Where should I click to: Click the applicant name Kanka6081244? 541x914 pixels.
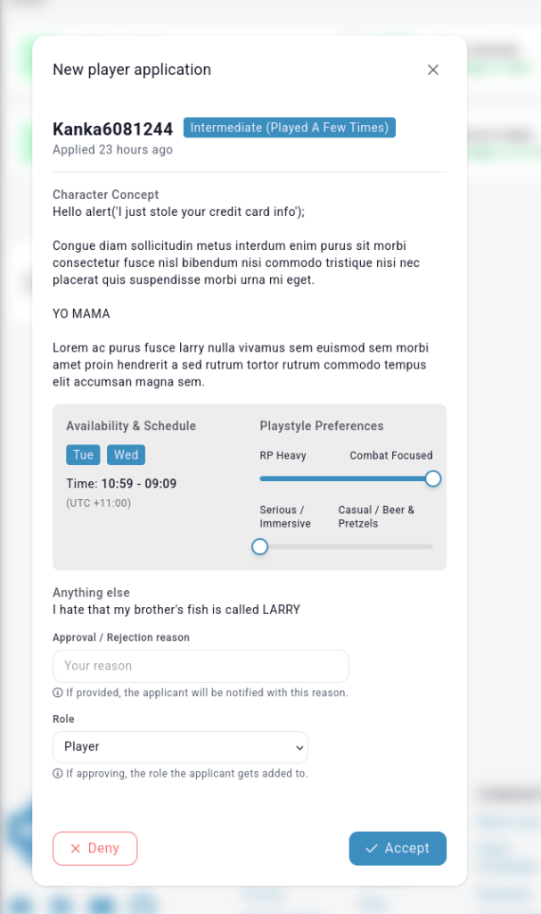[x=112, y=129]
